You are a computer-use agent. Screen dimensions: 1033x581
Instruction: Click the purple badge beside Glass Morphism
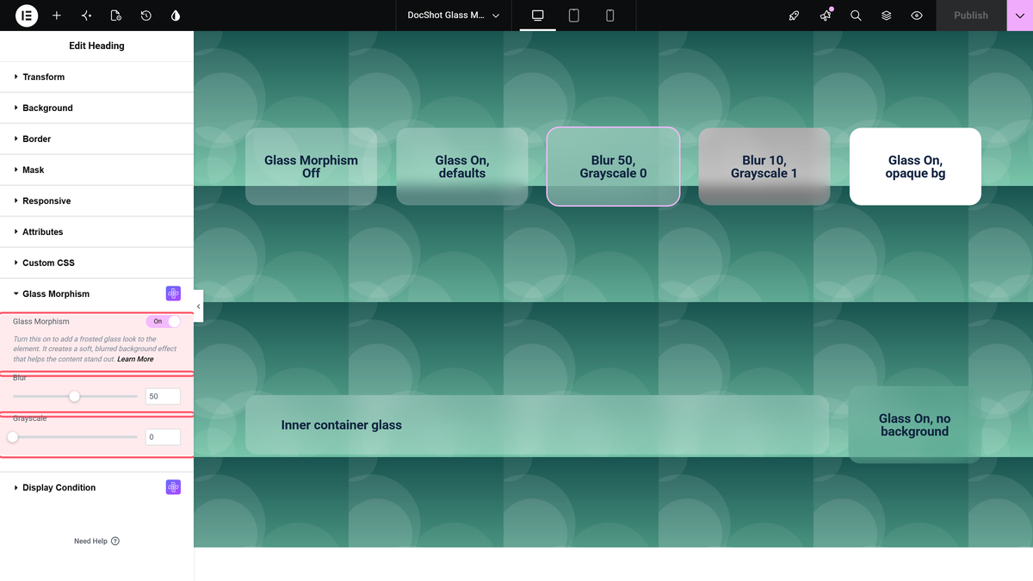pos(173,294)
